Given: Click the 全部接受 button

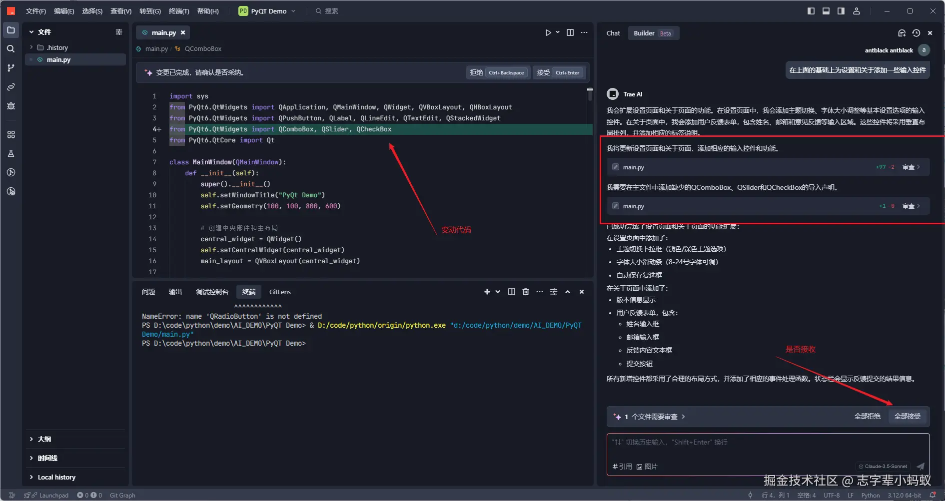Looking at the screenshot, I should 907,417.
